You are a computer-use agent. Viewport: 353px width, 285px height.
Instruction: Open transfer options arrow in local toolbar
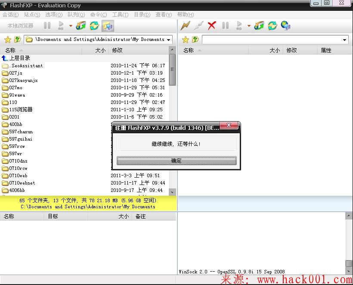[x=71, y=26]
